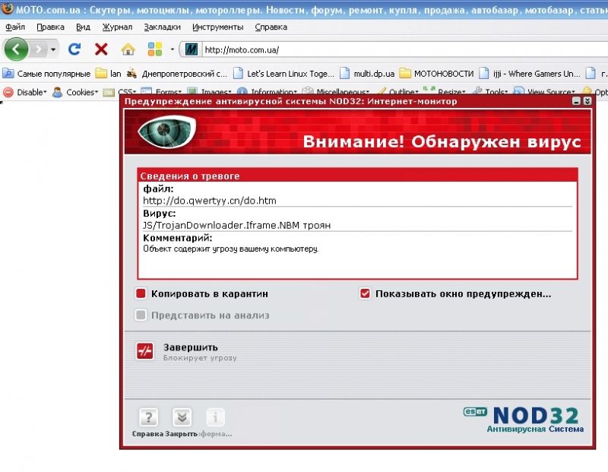Toggle the Представить на анализ checkbox
608x472 pixels.
pos(141,315)
